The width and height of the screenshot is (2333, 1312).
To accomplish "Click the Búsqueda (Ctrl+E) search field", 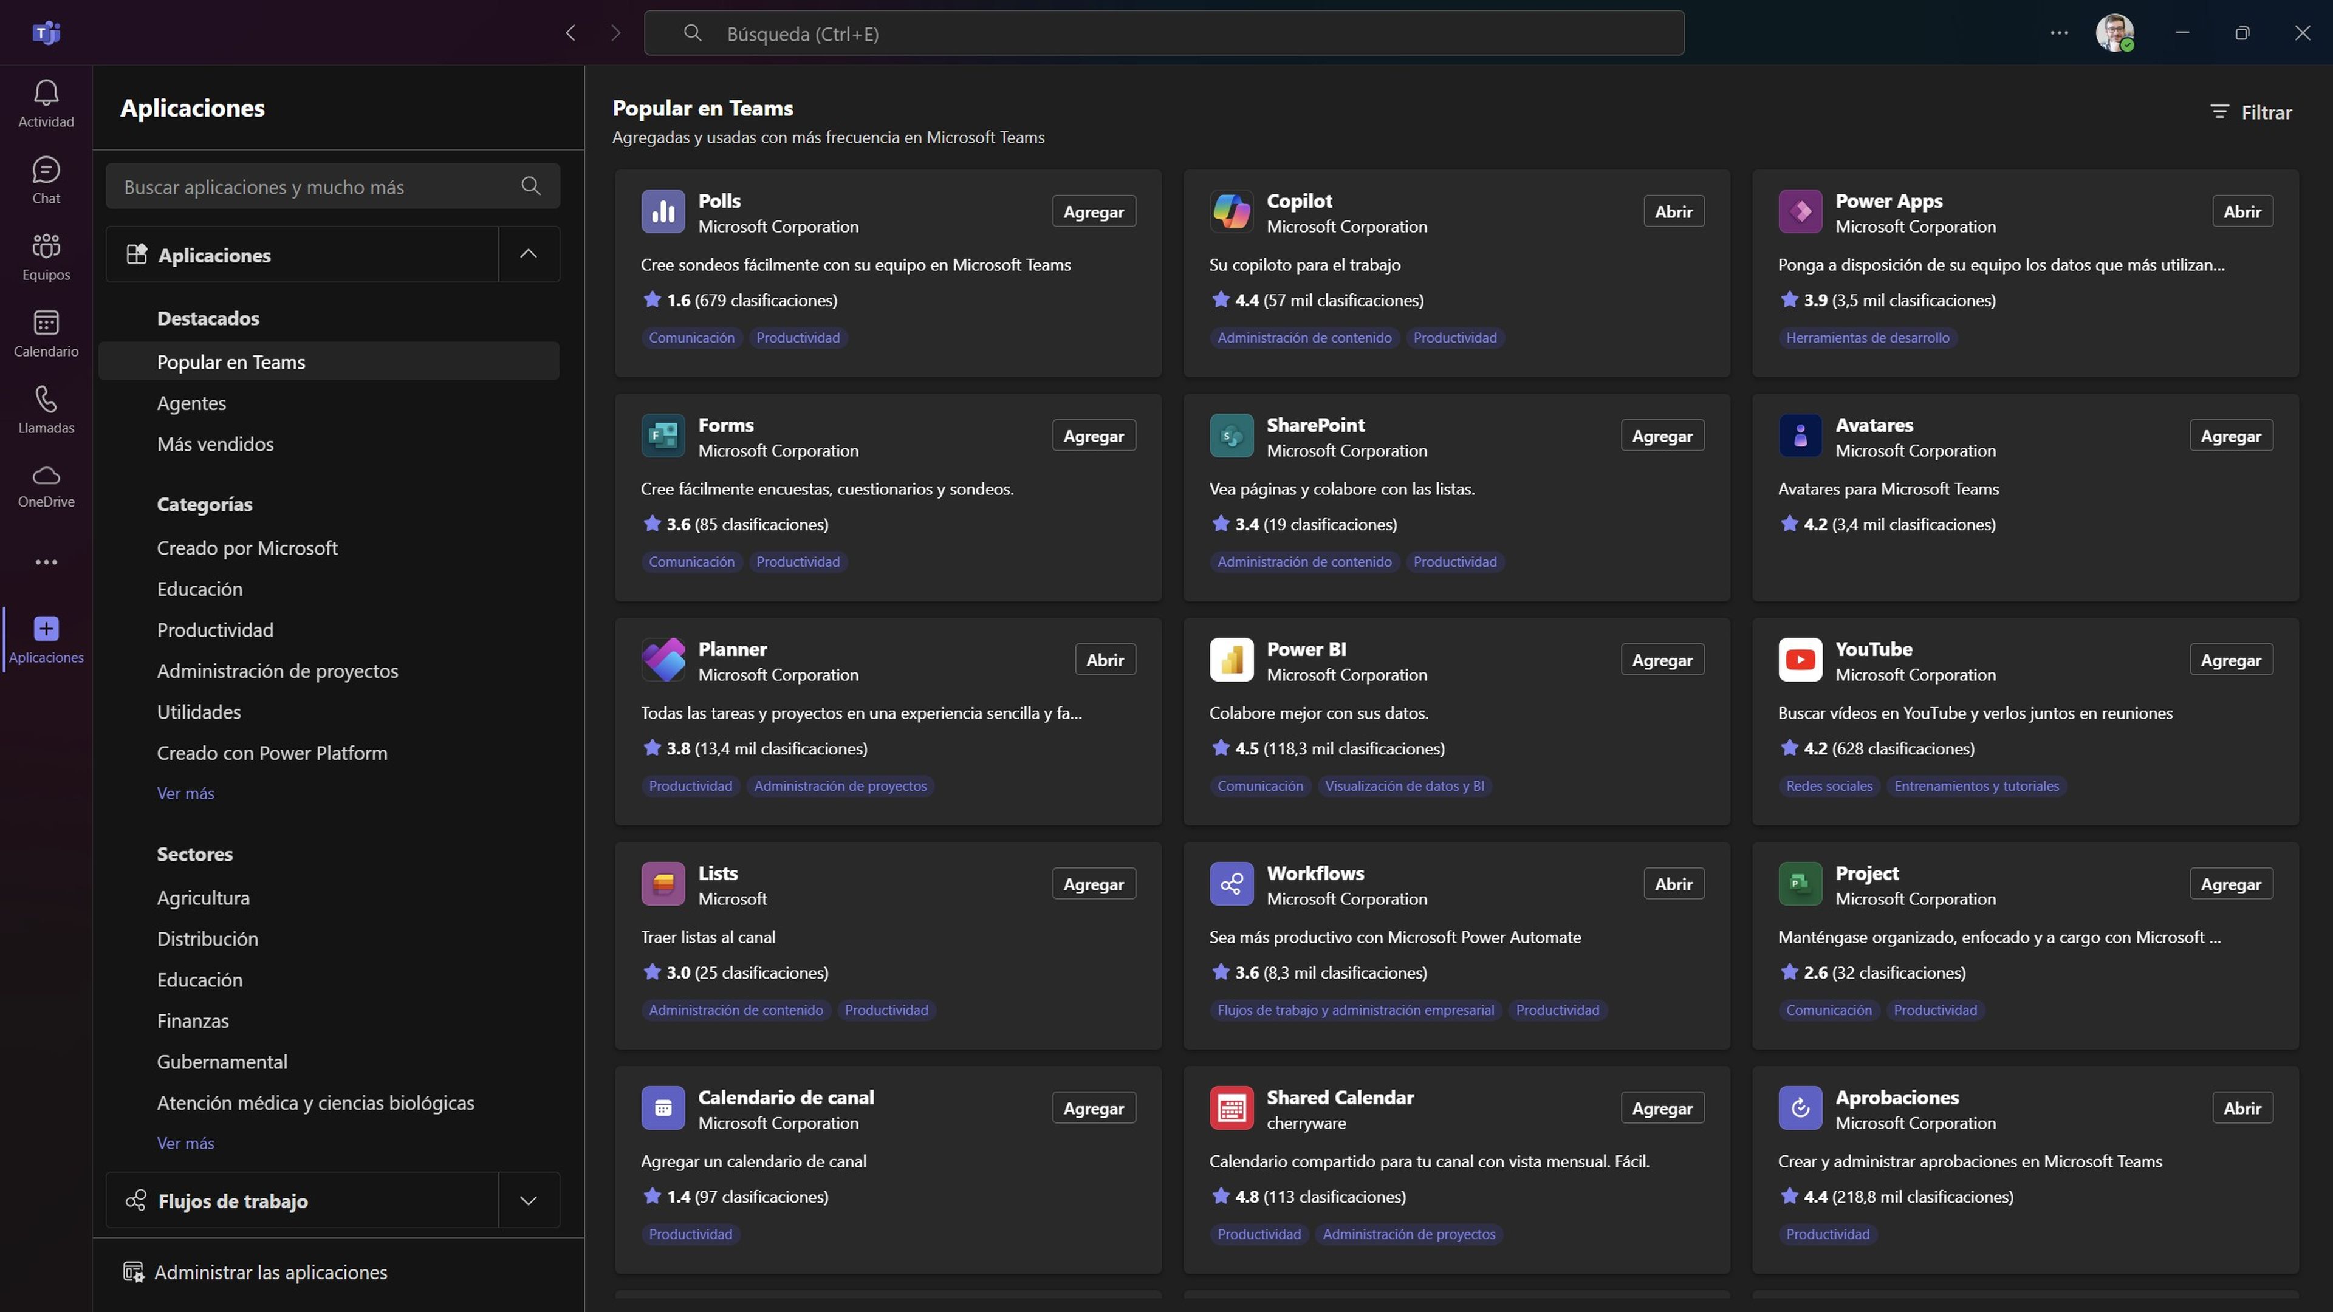I will point(1164,33).
